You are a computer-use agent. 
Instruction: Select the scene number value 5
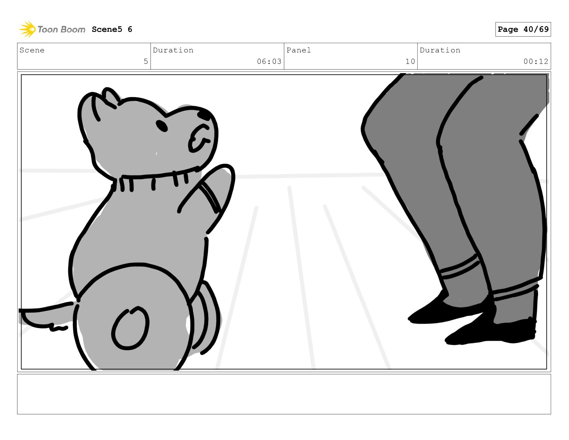tap(146, 61)
